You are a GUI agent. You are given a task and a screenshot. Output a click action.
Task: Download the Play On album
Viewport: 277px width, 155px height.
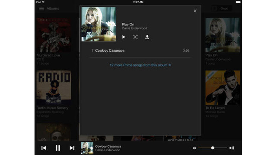pos(147,37)
